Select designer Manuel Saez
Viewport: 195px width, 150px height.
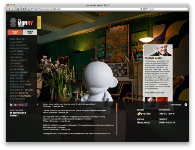(17, 75)
